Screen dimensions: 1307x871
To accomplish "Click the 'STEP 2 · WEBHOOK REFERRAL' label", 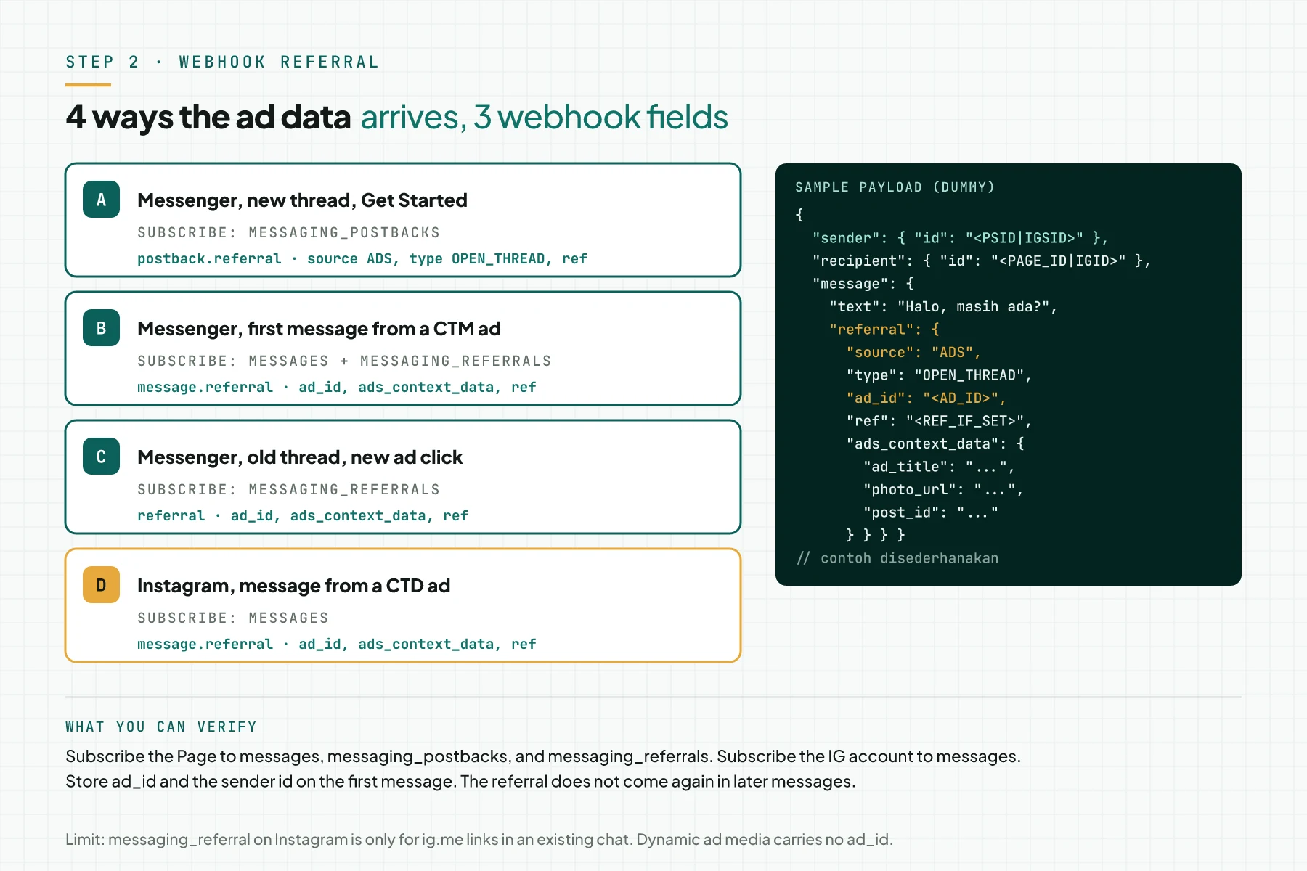I will coord(223,62).
